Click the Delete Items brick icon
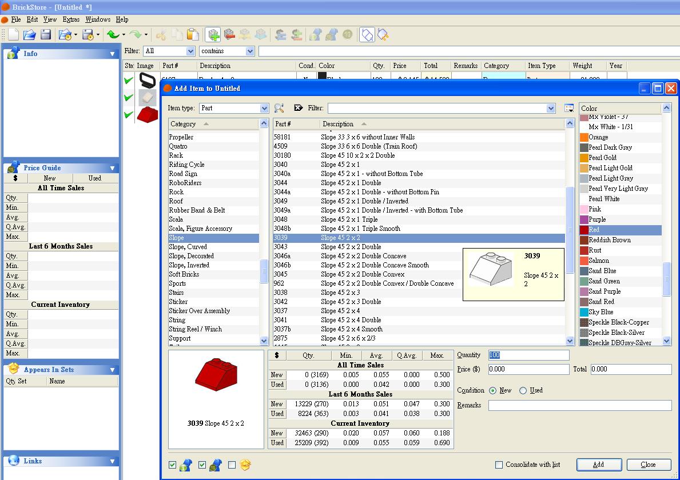Screen dimensions: 680x480 tap(229, 35)
